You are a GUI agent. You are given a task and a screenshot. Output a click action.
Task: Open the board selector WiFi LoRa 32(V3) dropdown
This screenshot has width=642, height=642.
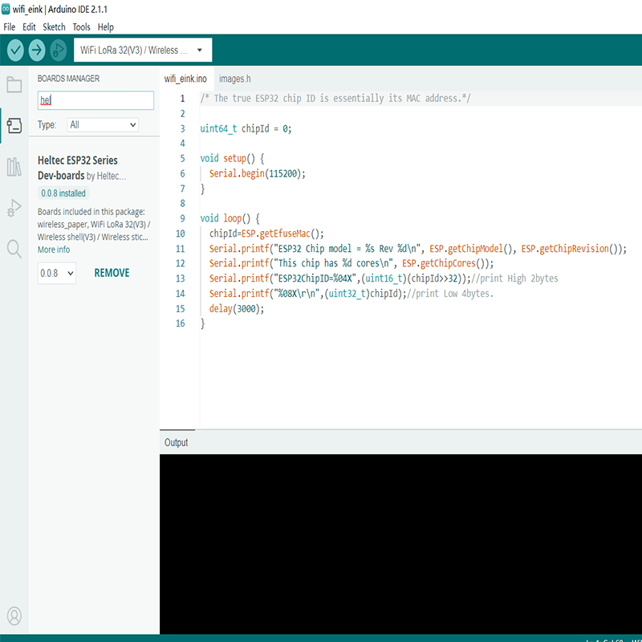(142, 50)
